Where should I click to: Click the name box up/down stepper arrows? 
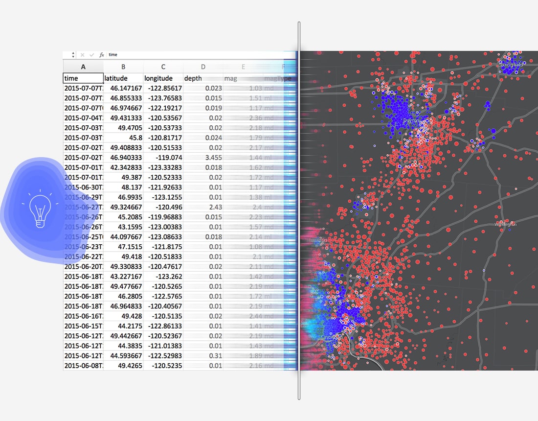pyautogui.click(x=73, y=55)
